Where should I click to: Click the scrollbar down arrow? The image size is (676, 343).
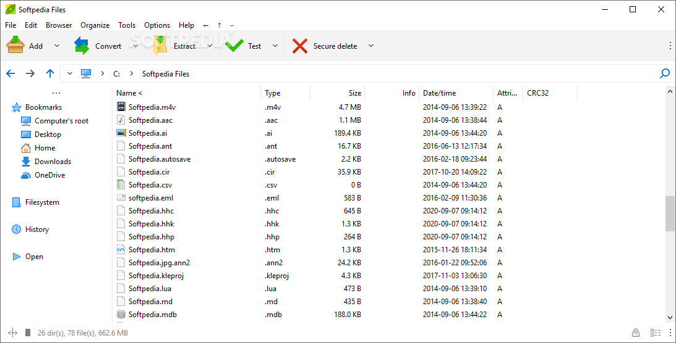(670, 318)
